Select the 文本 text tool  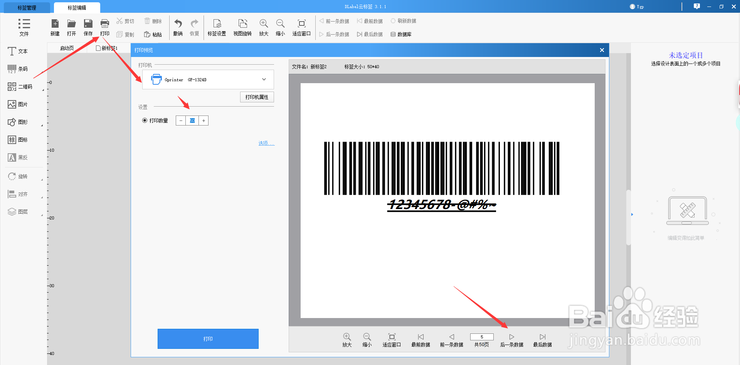[18, 51]
